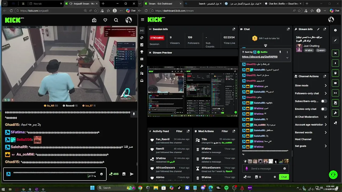
Task: Open the browse icon in kick.com header
Action: pos(94,20)
